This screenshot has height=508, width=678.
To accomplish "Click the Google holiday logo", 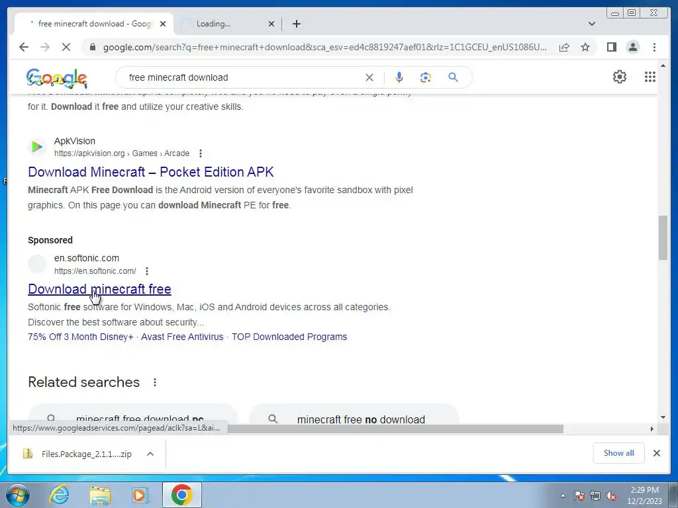I will coord(57,78).
